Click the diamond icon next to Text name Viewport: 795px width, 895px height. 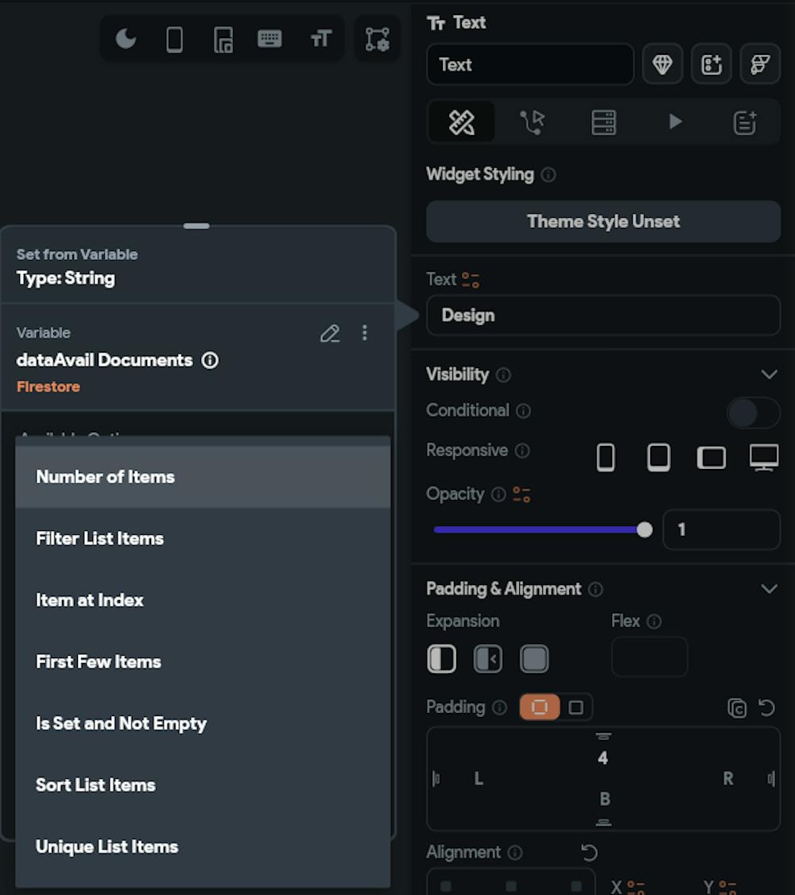pyautogui.click(x=662, y=65)
